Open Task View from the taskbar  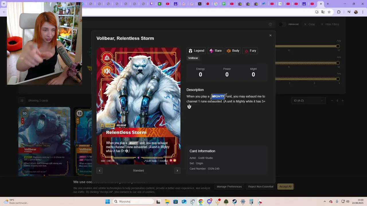tap(158, 202)
